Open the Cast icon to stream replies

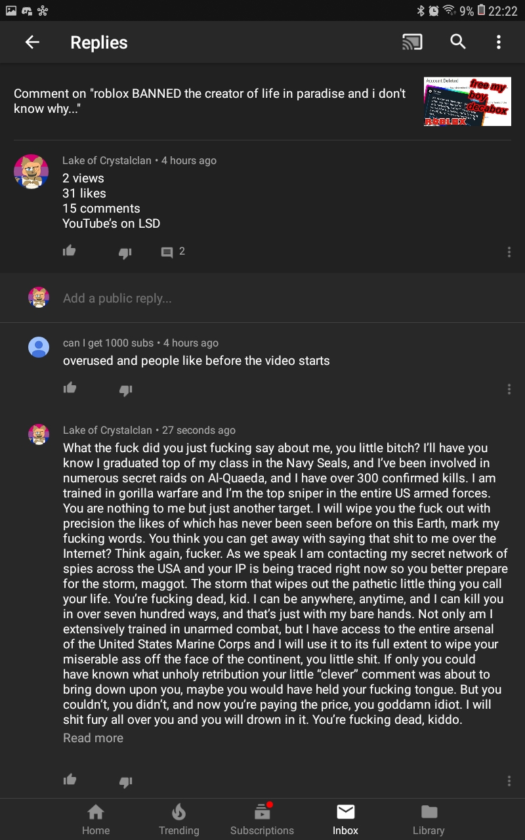(412, 41)
